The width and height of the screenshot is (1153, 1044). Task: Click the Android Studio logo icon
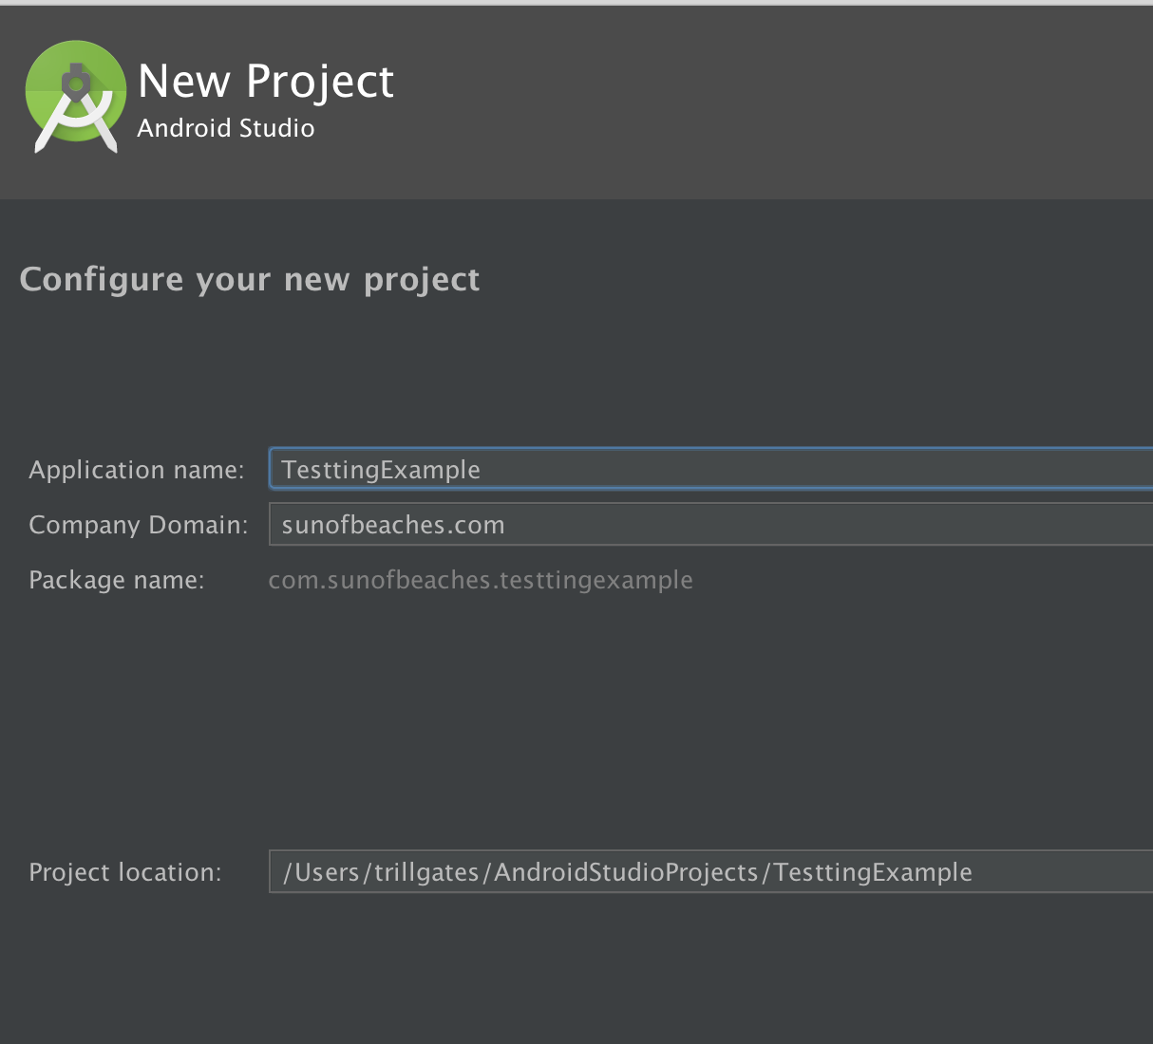pyautogui.click(x=75, y=96)
